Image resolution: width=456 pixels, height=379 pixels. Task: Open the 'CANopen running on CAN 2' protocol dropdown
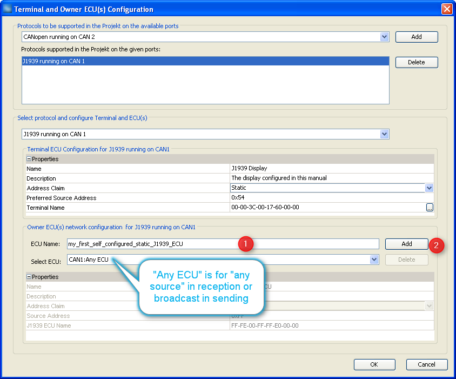click(384, 37)
